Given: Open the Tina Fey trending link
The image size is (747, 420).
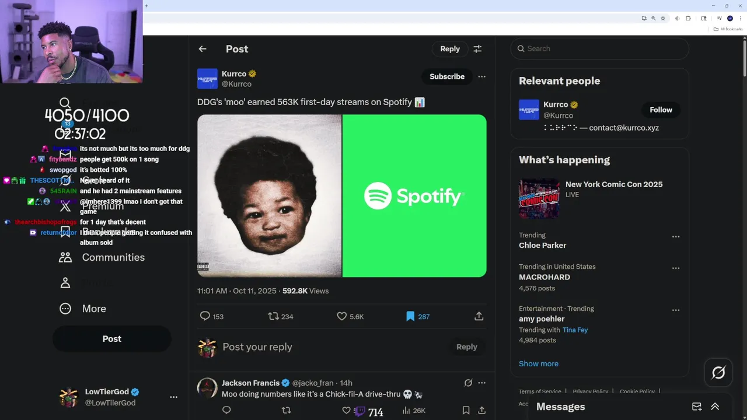Looking at the screenshot, I should coord(575,330).
